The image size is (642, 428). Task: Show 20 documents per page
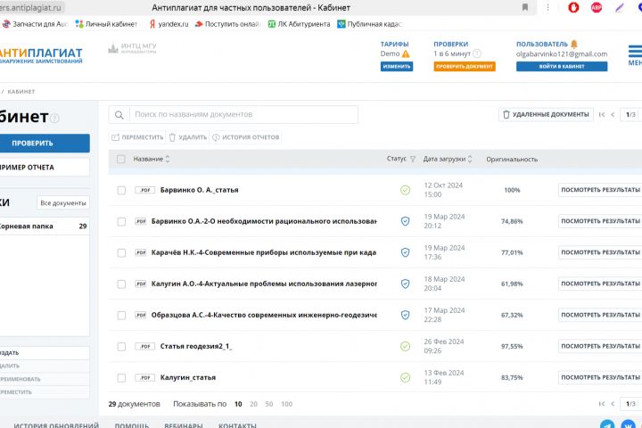tap(253, 404)
